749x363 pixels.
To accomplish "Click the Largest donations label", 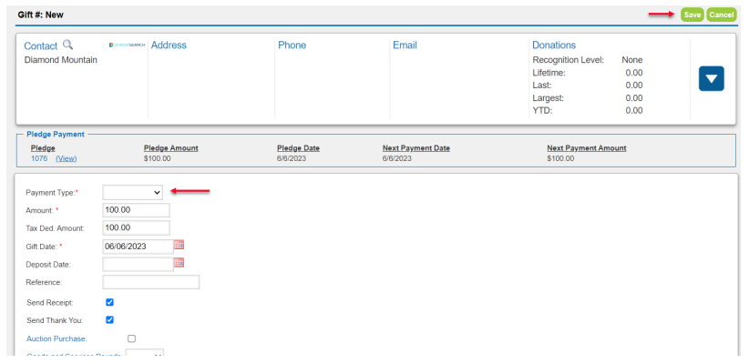I will 549,98.
